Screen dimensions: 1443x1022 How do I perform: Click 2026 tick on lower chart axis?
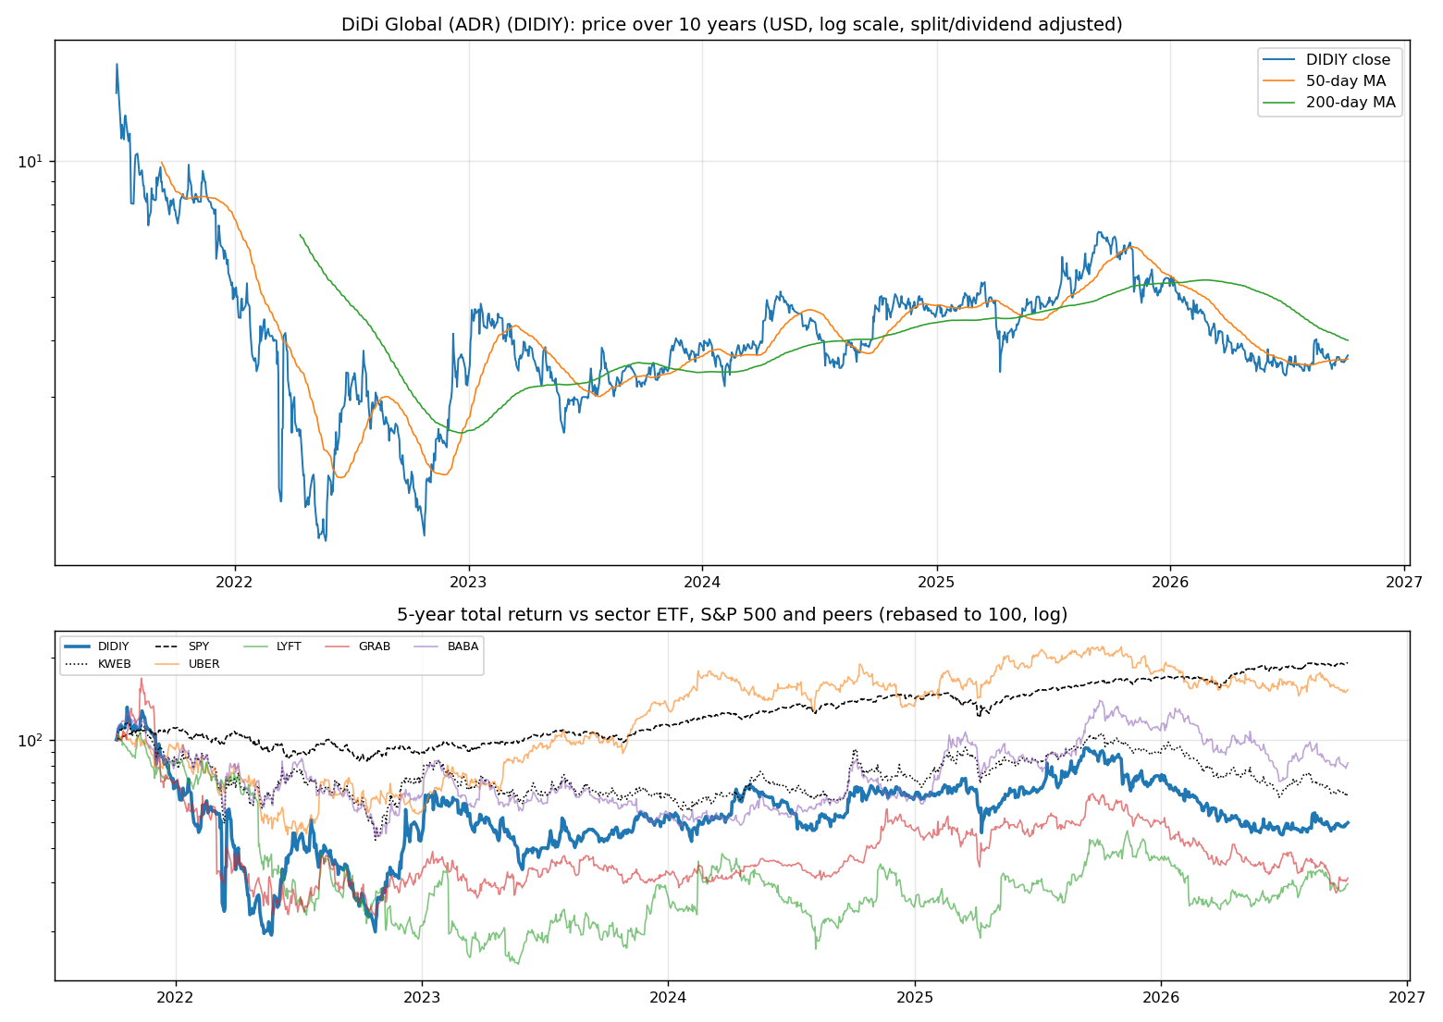[1161, 997]
